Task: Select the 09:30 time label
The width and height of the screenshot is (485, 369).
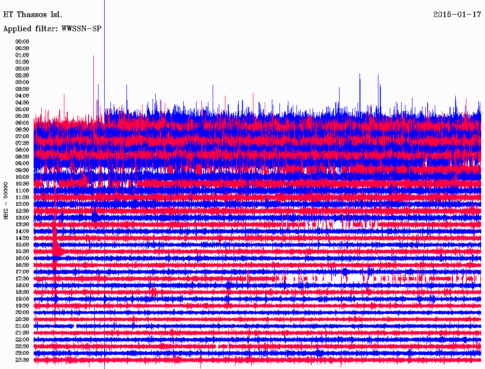Action: (22, 170)
